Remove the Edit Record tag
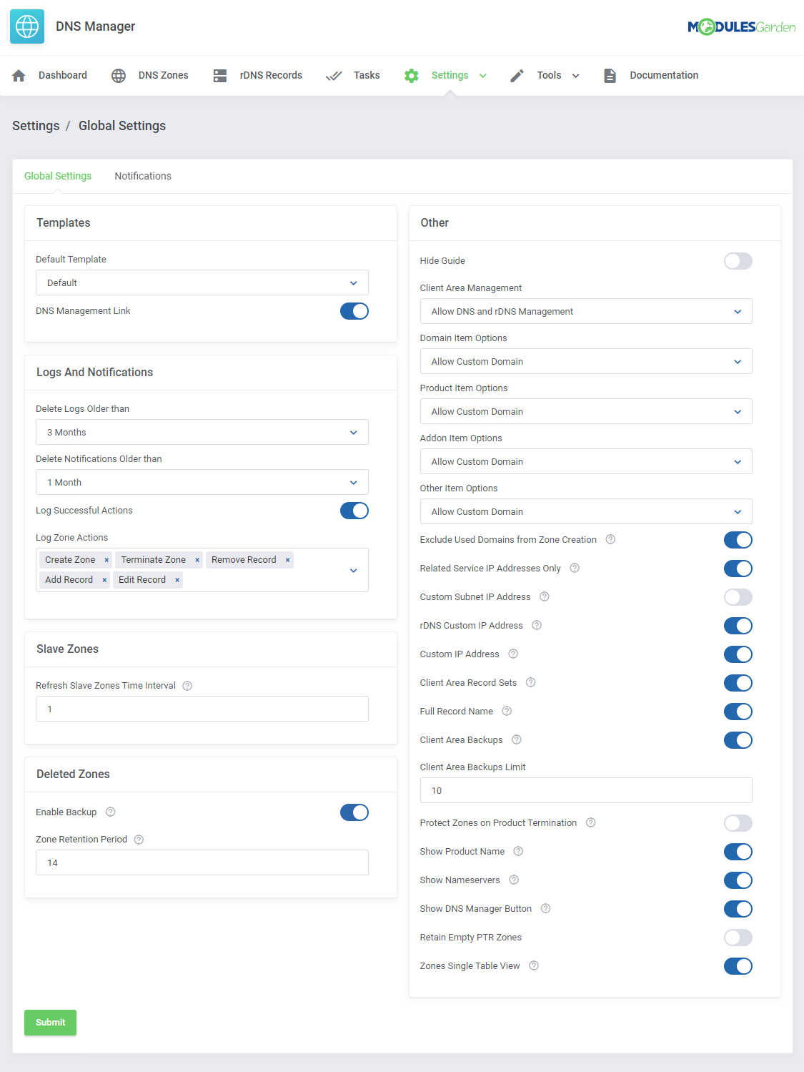The image size is (804, 1072). pyautogui.click(x=177, y=580)
